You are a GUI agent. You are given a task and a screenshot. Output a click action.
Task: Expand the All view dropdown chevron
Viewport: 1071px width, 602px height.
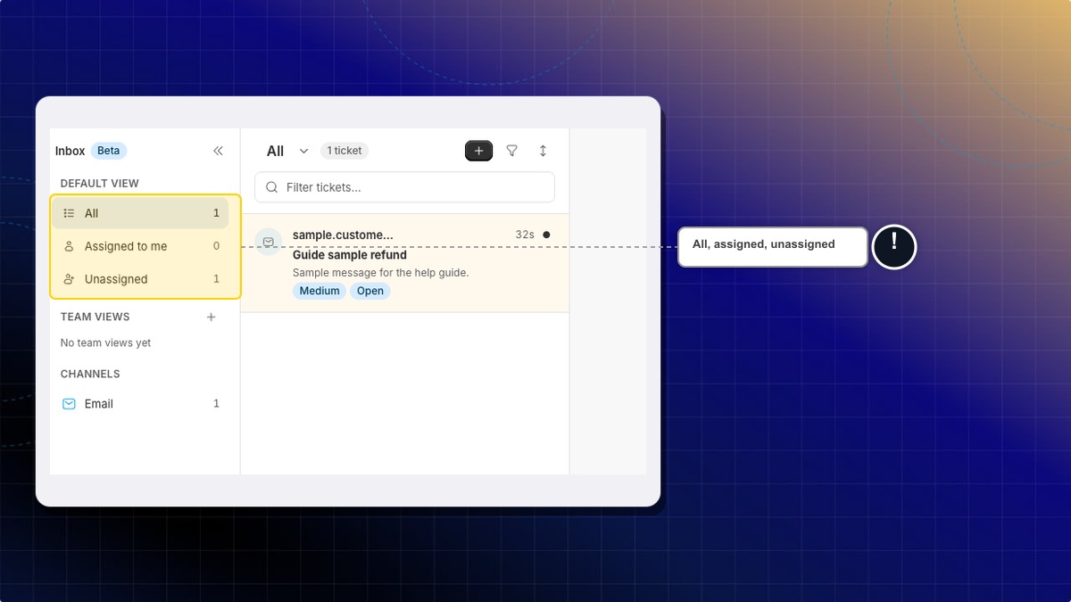tap(303, 151)
